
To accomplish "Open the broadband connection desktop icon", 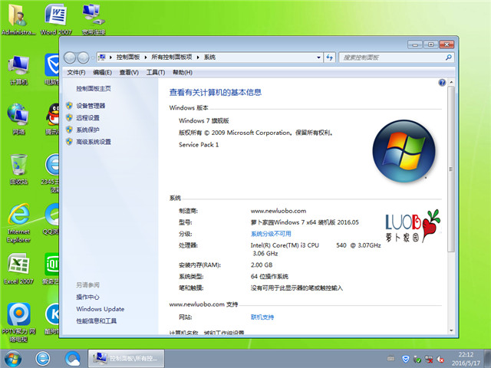I will 94,18.
